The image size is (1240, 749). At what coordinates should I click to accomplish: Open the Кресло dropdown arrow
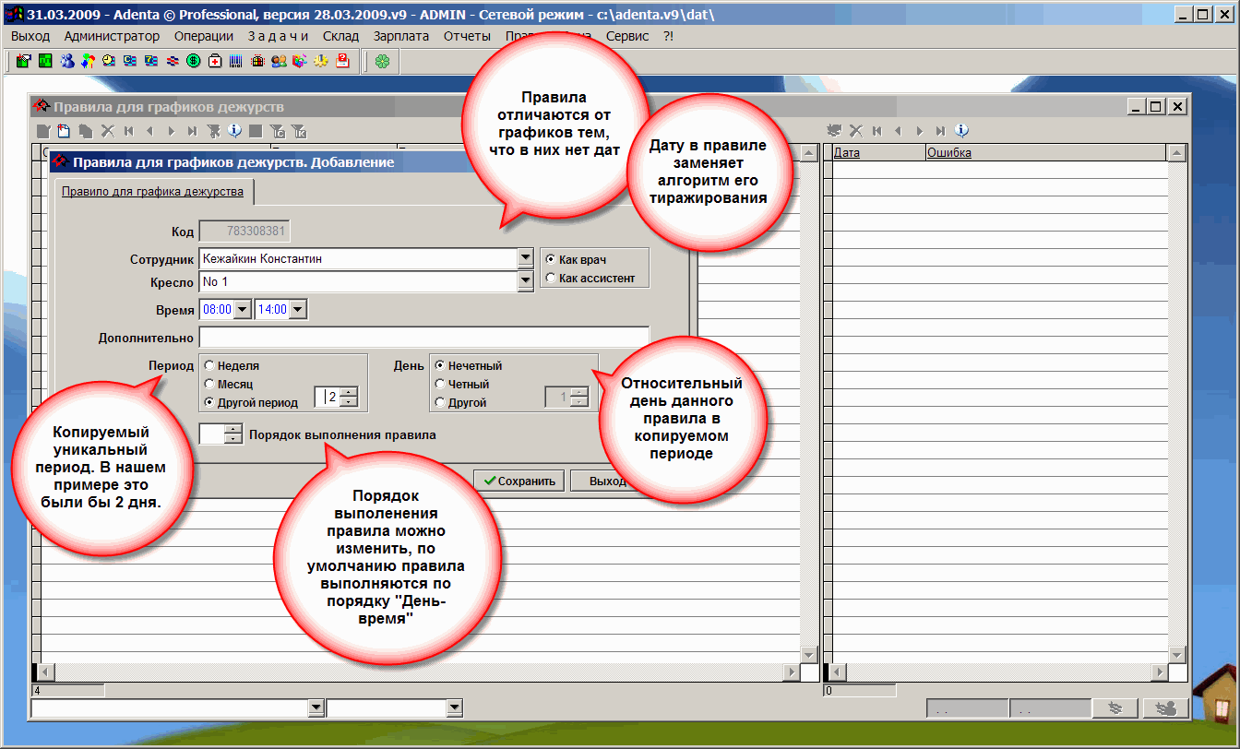(525, 281)
